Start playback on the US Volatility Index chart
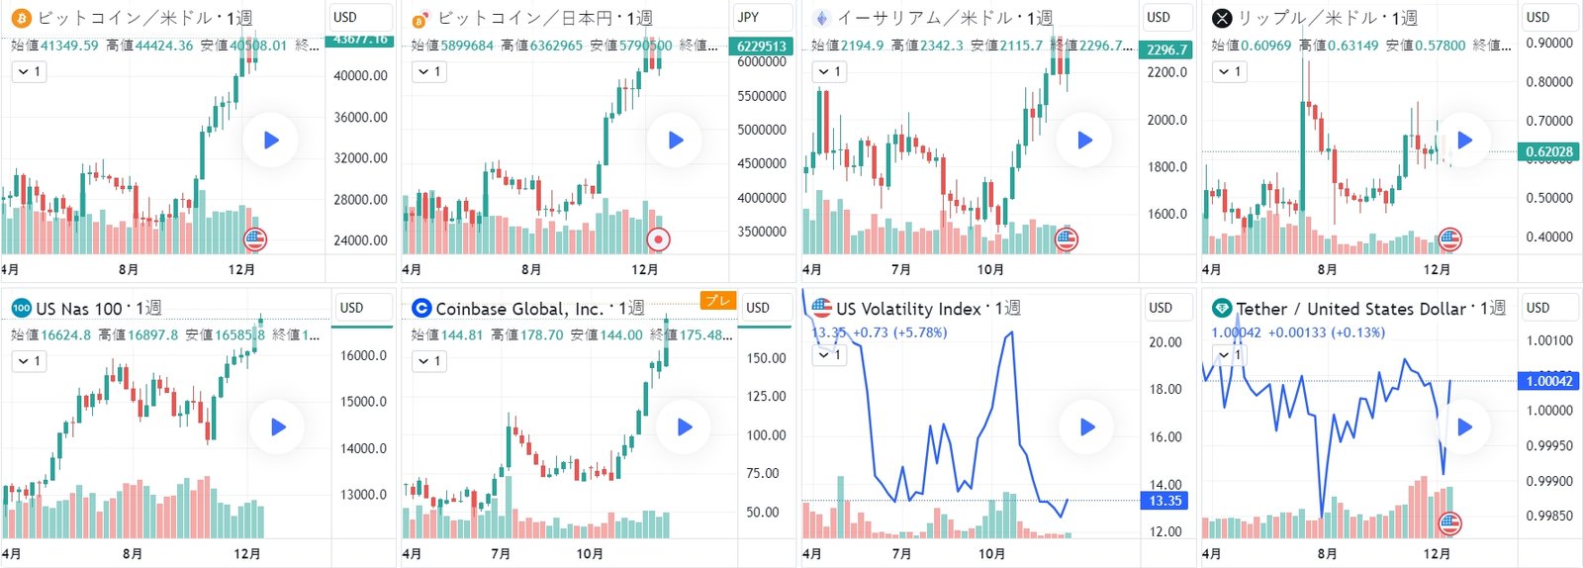The height and width of the screenshot is (568, 1583). click(1087, 427)
